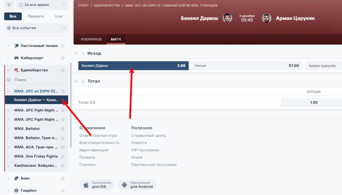Open 'Ответственная игра' link
Image resolution: width=342 pixels, height=195 pixels.
[x=98, y=135]
